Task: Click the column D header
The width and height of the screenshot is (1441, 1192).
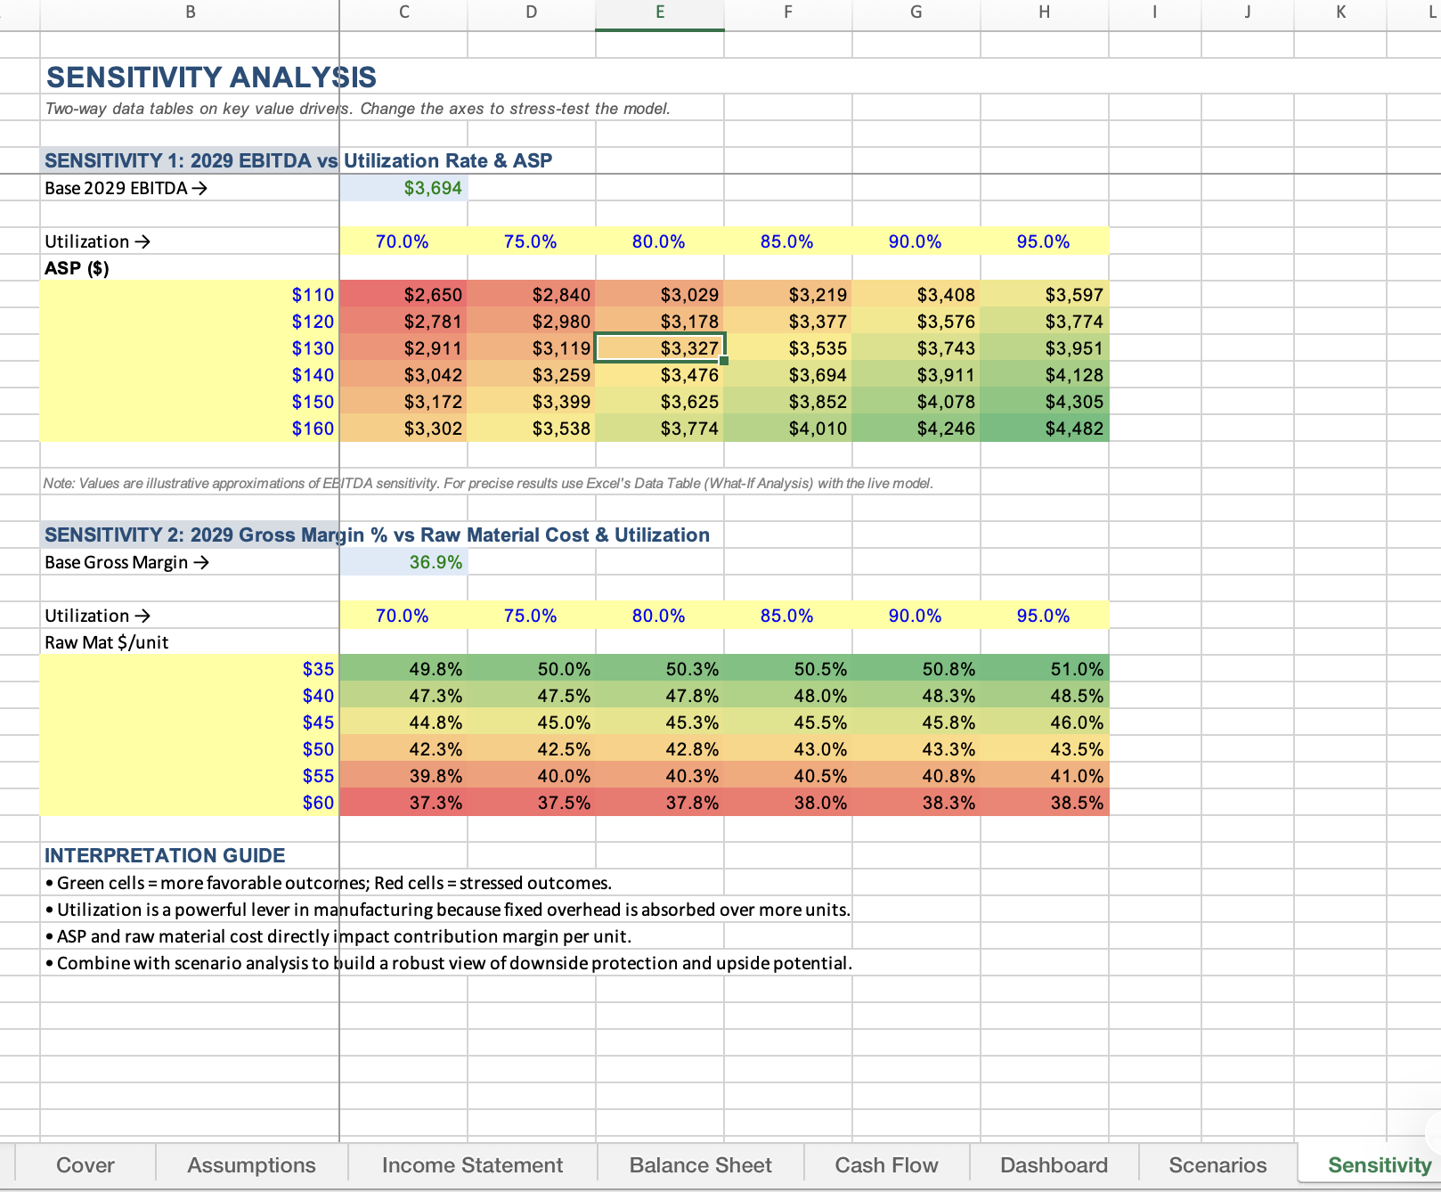Action: click(532, 12)
